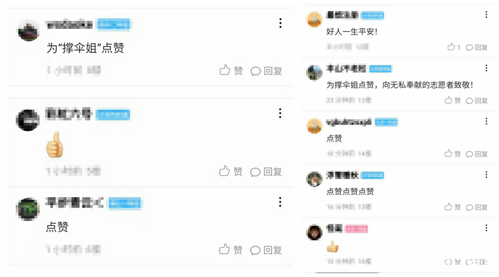Viewport: 499px width, 277px height.
Task: Like the 向无私奉献的志愿者致敬 comment
Action: pyautogui.click(x=453, y=100)
